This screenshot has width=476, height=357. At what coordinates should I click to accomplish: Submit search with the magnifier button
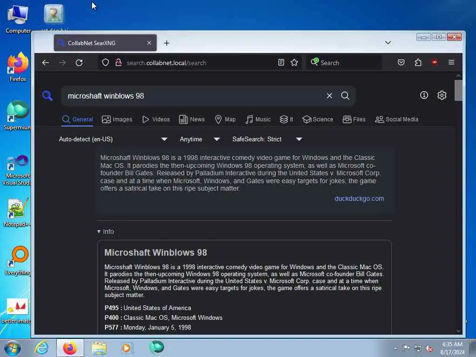click(345, 96)
